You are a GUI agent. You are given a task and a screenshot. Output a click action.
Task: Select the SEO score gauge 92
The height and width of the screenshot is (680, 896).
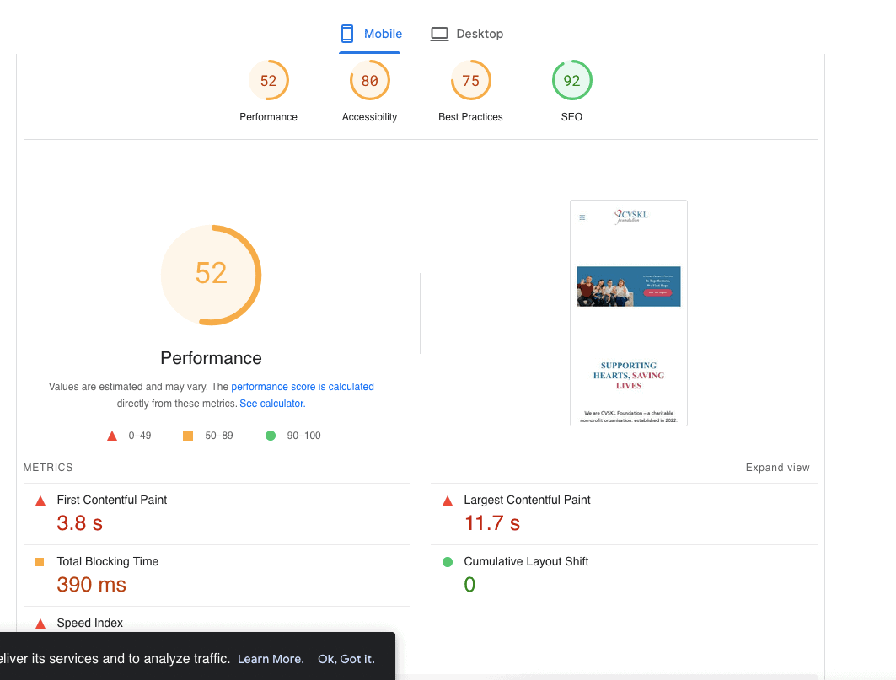571,81
